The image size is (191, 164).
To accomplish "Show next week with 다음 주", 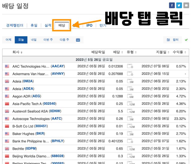I will click(x=64, y=40).
